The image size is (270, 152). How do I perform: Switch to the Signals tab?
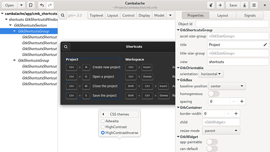250,15
